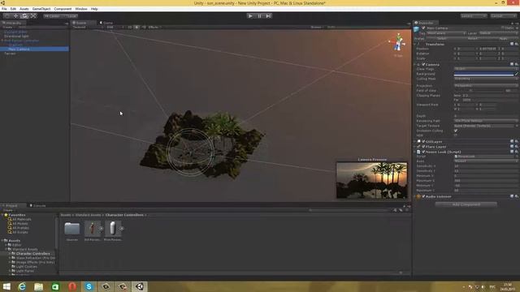The height and width of the screenshot is (292, 520).
Task: Click the Step frame button
Action: point(268,16)
